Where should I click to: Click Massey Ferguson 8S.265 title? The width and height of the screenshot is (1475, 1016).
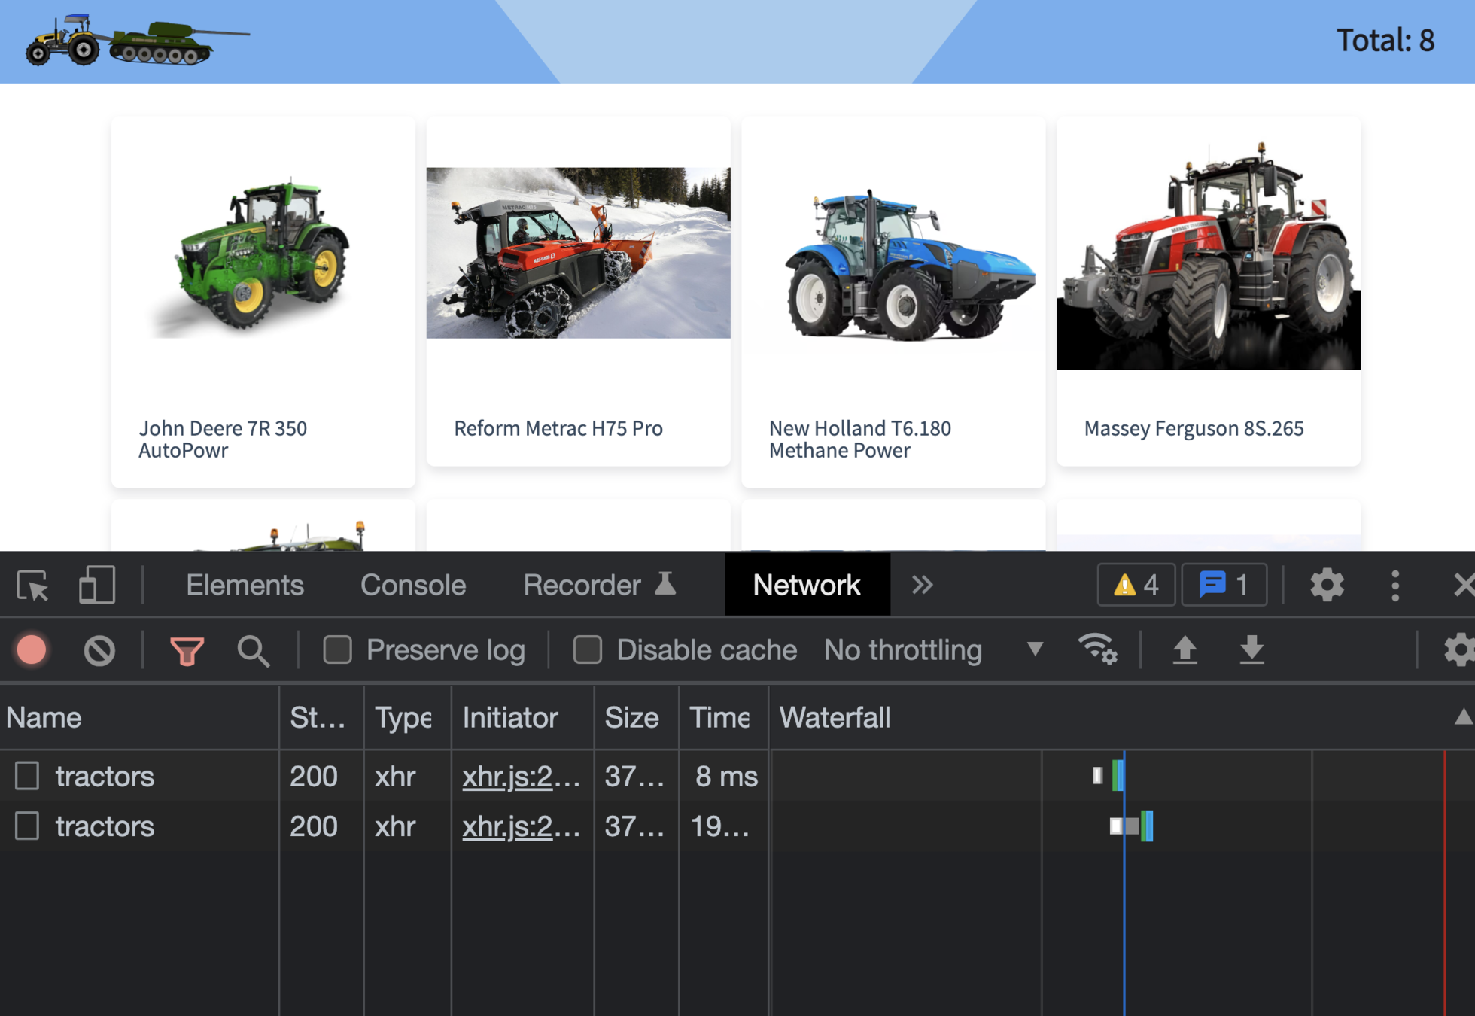click(x=1194, y=428)
